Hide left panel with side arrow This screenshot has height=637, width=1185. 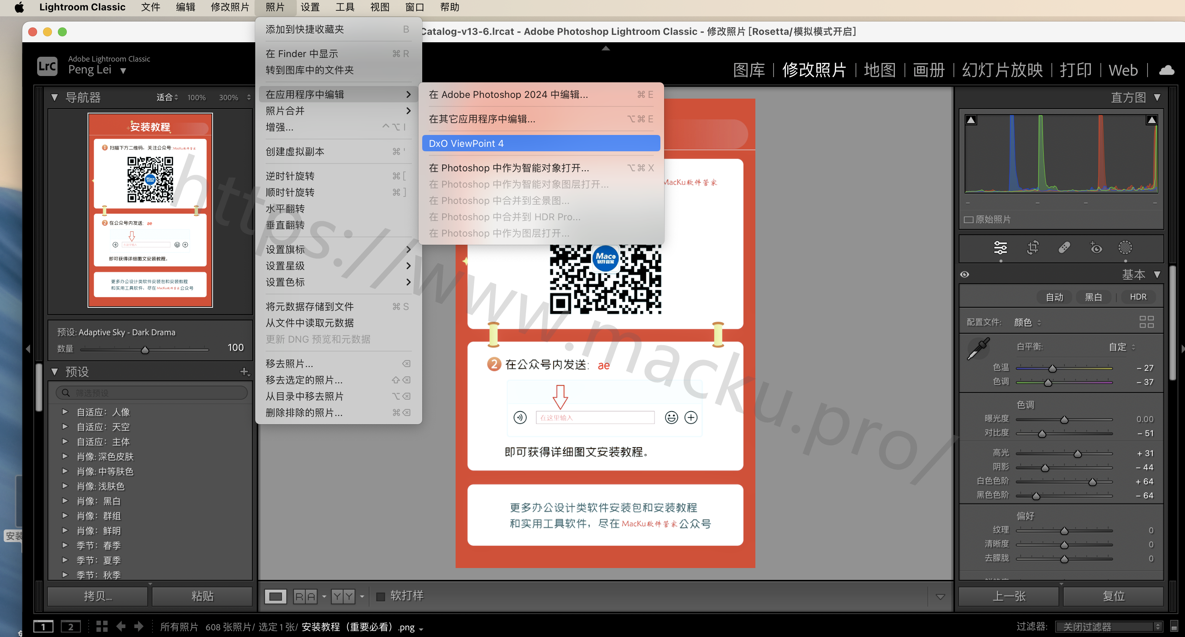click(28, 349)
